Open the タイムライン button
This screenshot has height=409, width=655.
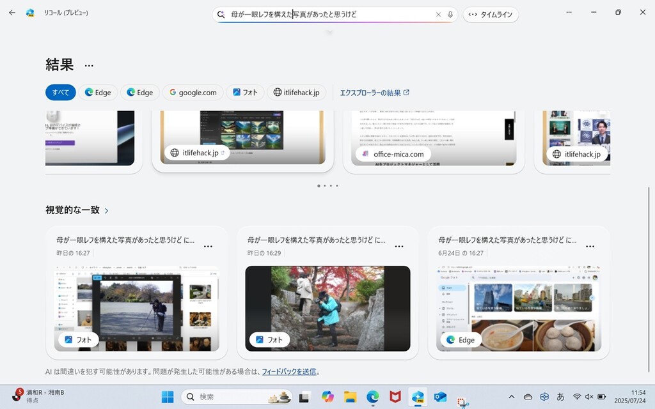click(x=491, y=15)
